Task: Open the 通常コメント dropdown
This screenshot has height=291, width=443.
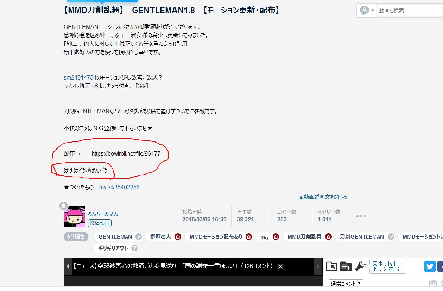Action: tap(346, 283)
